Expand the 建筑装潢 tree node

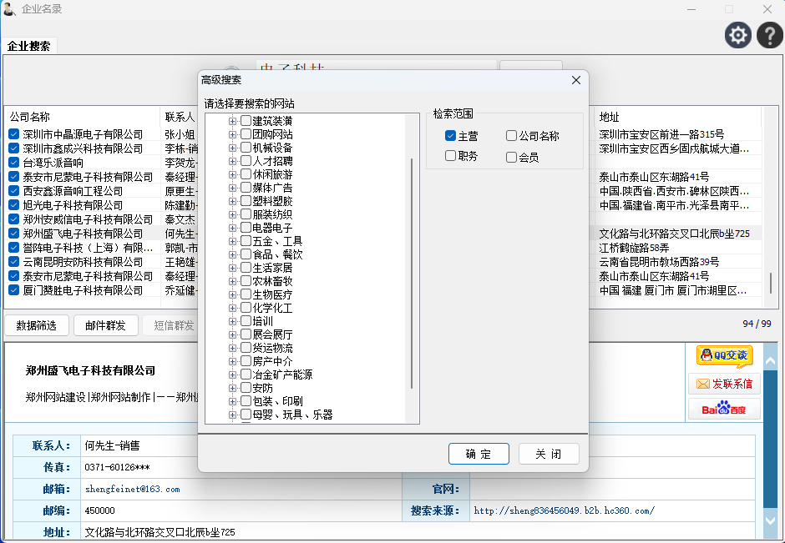[233, 122]
